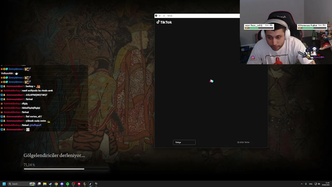This screenshot has width=332, height=187.
Task: Click the TikTok window title text
Action: (x=170, y=16)
